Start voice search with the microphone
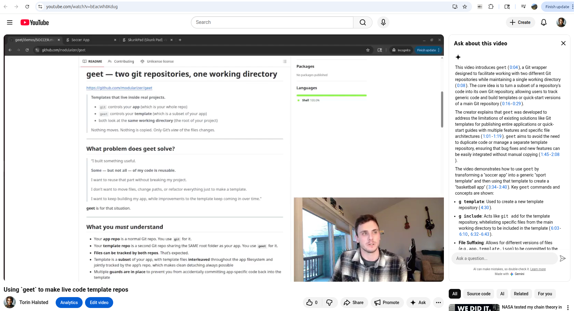 (x=383, y=22)
